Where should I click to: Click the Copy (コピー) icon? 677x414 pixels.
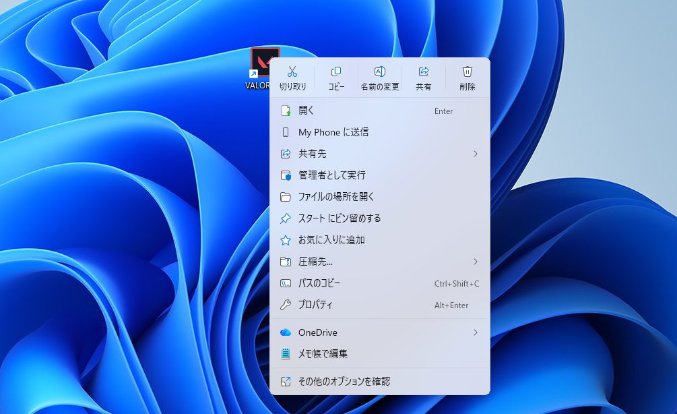click(336, 72)
